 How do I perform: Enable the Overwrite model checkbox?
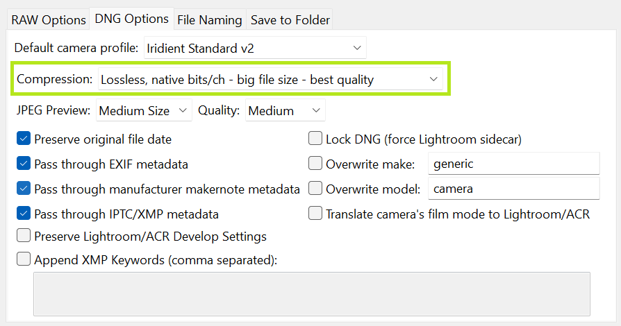(315, 189)
